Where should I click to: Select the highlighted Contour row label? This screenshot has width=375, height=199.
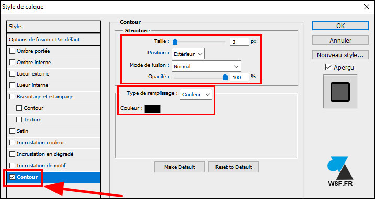27,177
